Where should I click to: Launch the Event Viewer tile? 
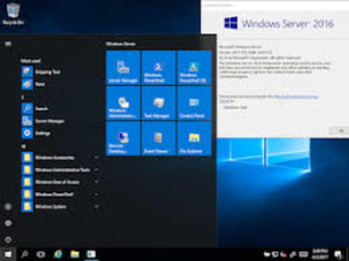click(159, 138)
